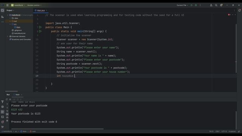The height and width of the screenshot is (136, 242).
Task: Expand External Libraries node
Action: [x=8, y=36]
